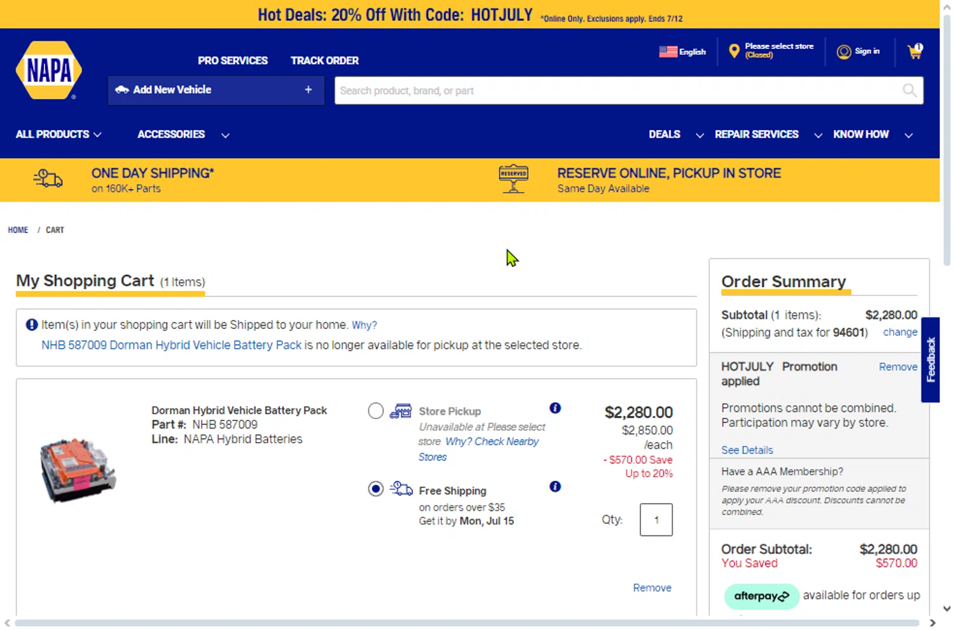This screenshot has width=954, height=630.
Task: Click the Hot Deals HOTJULY banner
Action: click(x=470, y=15)
